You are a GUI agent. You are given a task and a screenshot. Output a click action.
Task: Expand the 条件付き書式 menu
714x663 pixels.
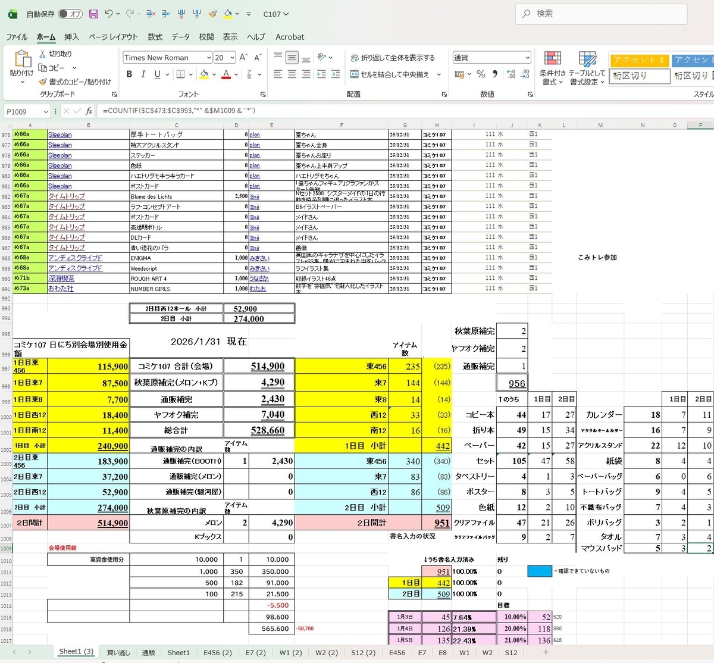pyautogui.click(x=553, y=68)
